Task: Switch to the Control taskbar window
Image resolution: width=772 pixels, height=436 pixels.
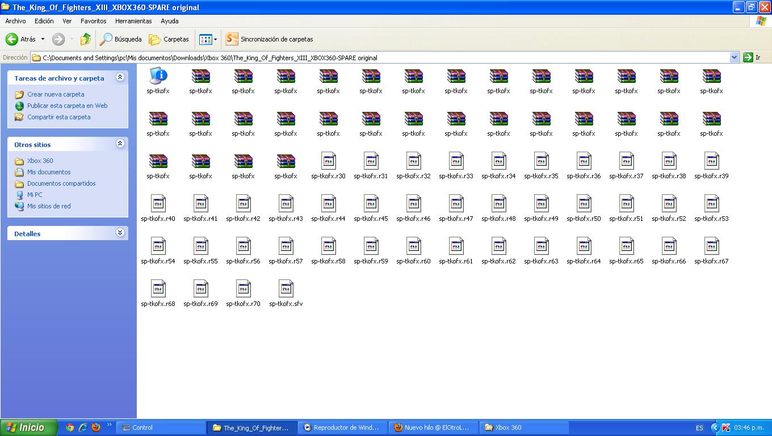Action: pyautogui.click(x=161, y=427)
